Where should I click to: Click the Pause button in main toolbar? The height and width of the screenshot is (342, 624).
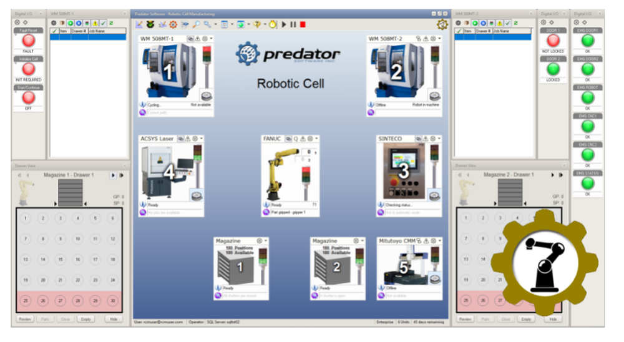(x=293, y=24)
